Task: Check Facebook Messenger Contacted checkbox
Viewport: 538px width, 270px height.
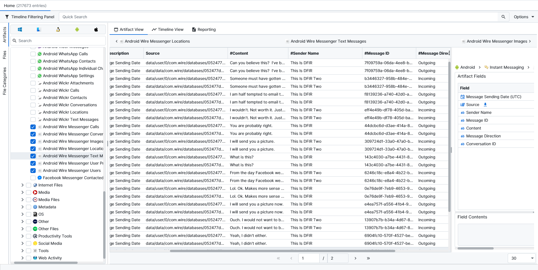Action: 33,178
